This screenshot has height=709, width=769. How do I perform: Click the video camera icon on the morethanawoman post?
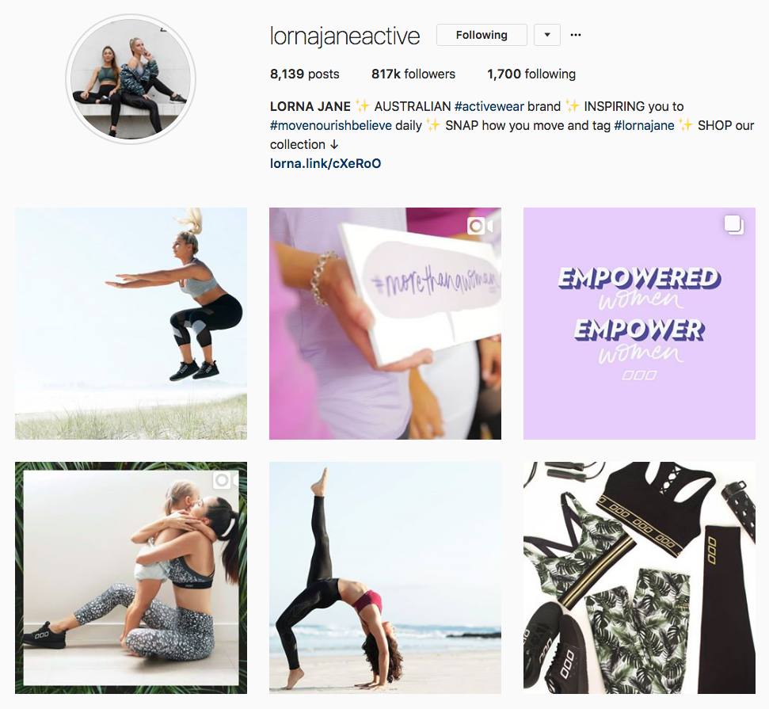tap(480, 227)
